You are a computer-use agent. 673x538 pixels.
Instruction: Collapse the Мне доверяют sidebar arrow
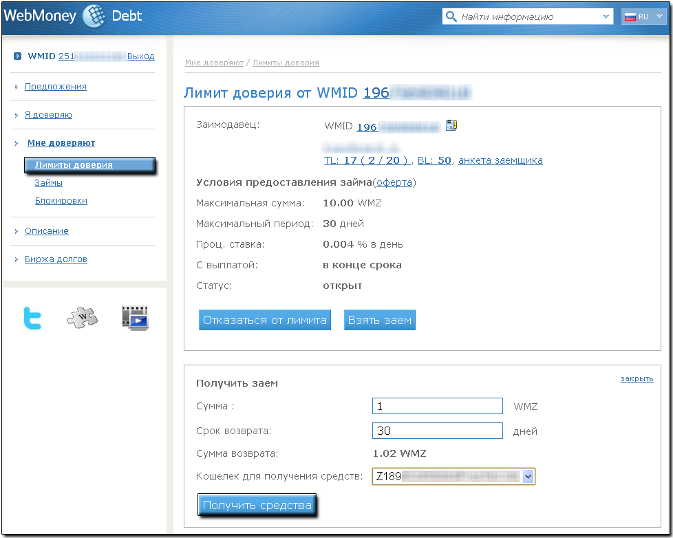(17, 143)
